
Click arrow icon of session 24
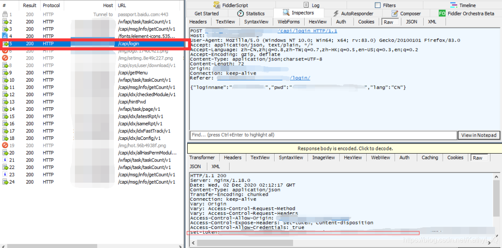(x=5, y=182)
